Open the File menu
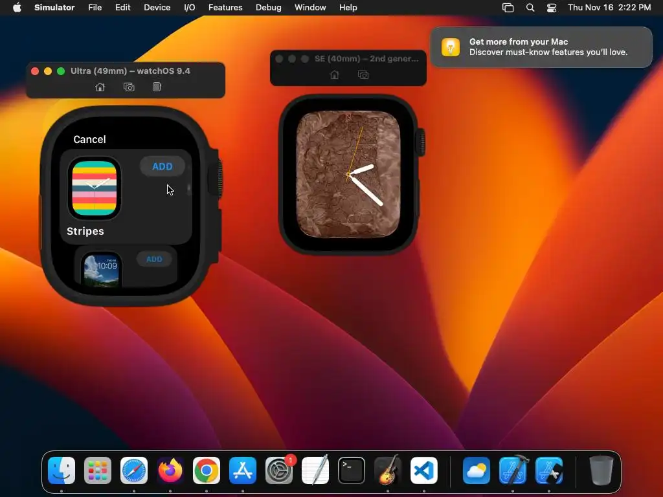The image size is (663, 497). click(95, 8)
